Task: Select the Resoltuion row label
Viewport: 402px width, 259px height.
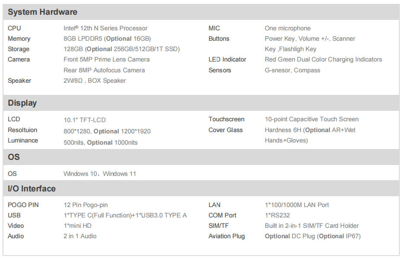Action: point(23,130)
